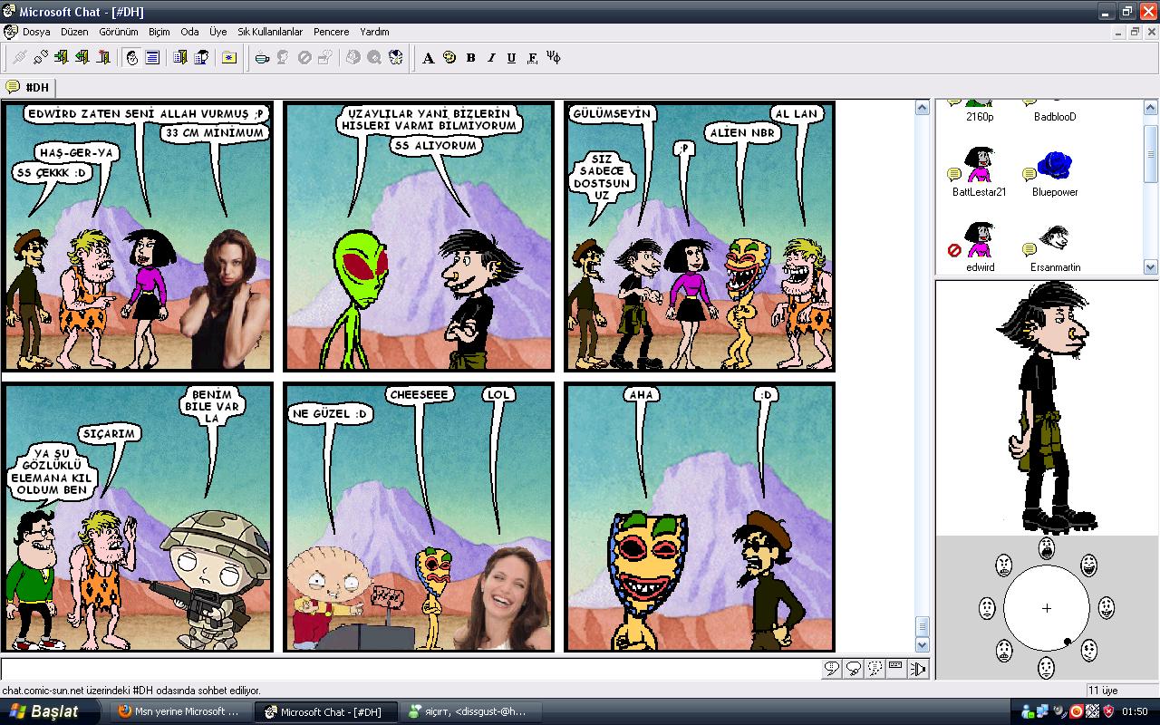Open the Dosya menu
This screenshot has width=1160, height=725.
click(36, 32)
